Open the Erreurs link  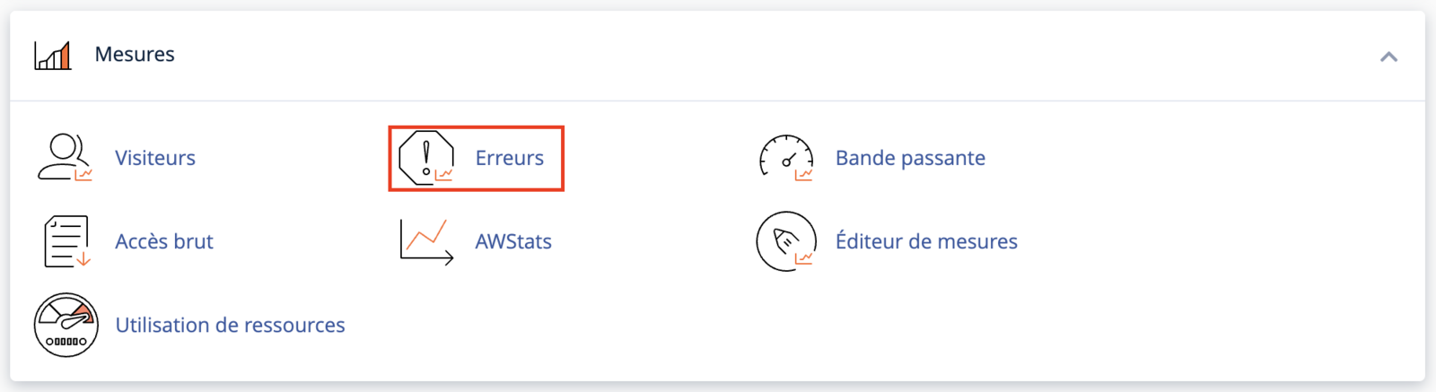click(x=510, y=158)
